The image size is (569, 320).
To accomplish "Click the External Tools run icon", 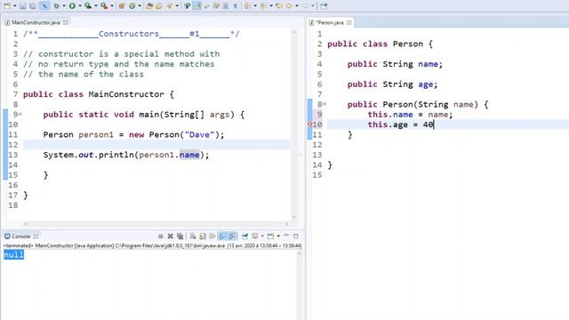I will point(104,6).
